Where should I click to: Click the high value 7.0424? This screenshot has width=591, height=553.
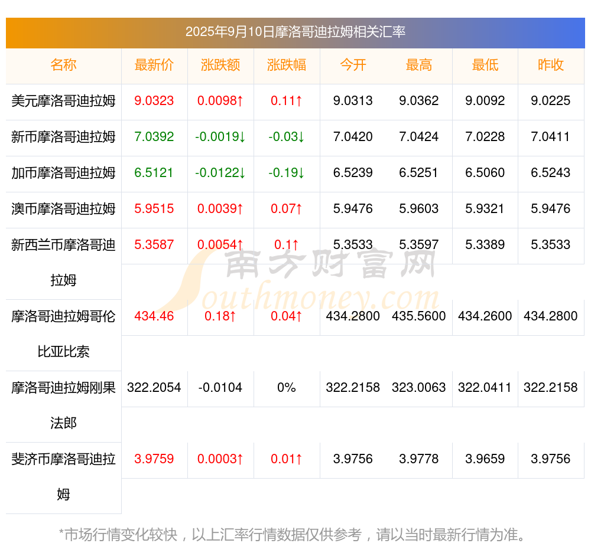pos(419,137)
